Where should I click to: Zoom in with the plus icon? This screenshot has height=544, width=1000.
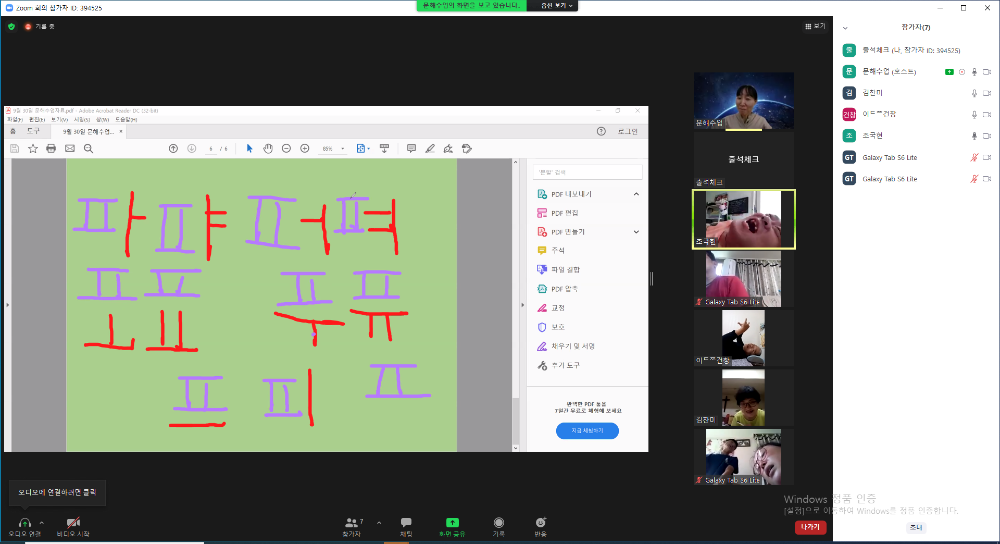[305, 149]
